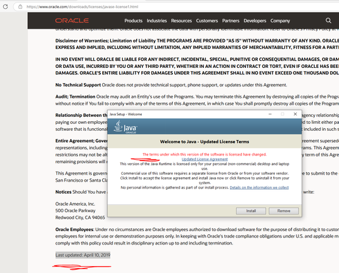Click 'Audit; Termination' heading text
The height and width of the screenshot is (273, 339).
tap(75, 97)
